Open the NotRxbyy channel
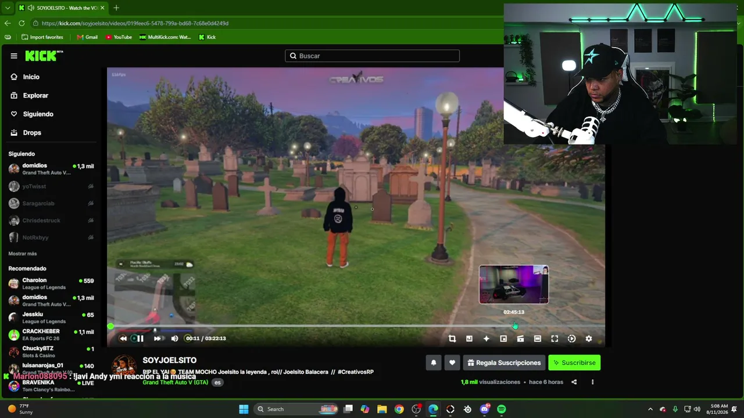 coord(51,237)
